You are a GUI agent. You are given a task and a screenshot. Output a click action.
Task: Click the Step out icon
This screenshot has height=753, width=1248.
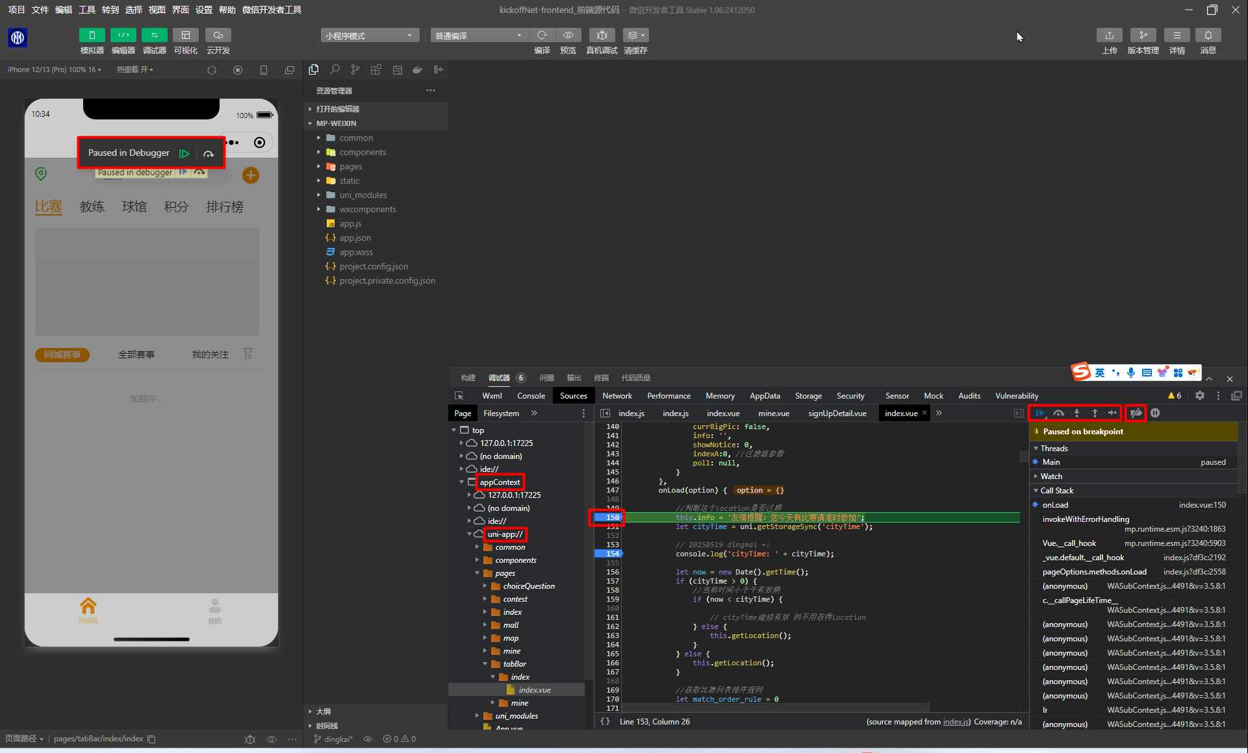pyautogui.click(x=1095, y=413)
